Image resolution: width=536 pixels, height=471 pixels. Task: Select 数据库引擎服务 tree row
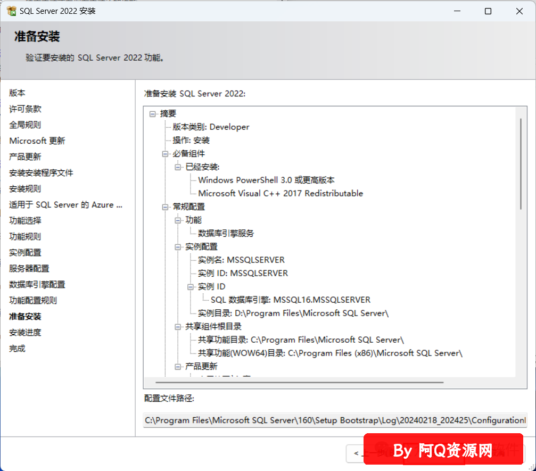(x=226, y=234)
